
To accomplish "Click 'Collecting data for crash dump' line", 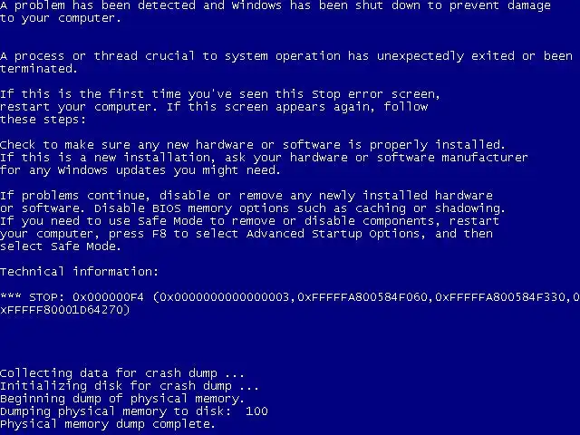I will (x=122, y=373).
